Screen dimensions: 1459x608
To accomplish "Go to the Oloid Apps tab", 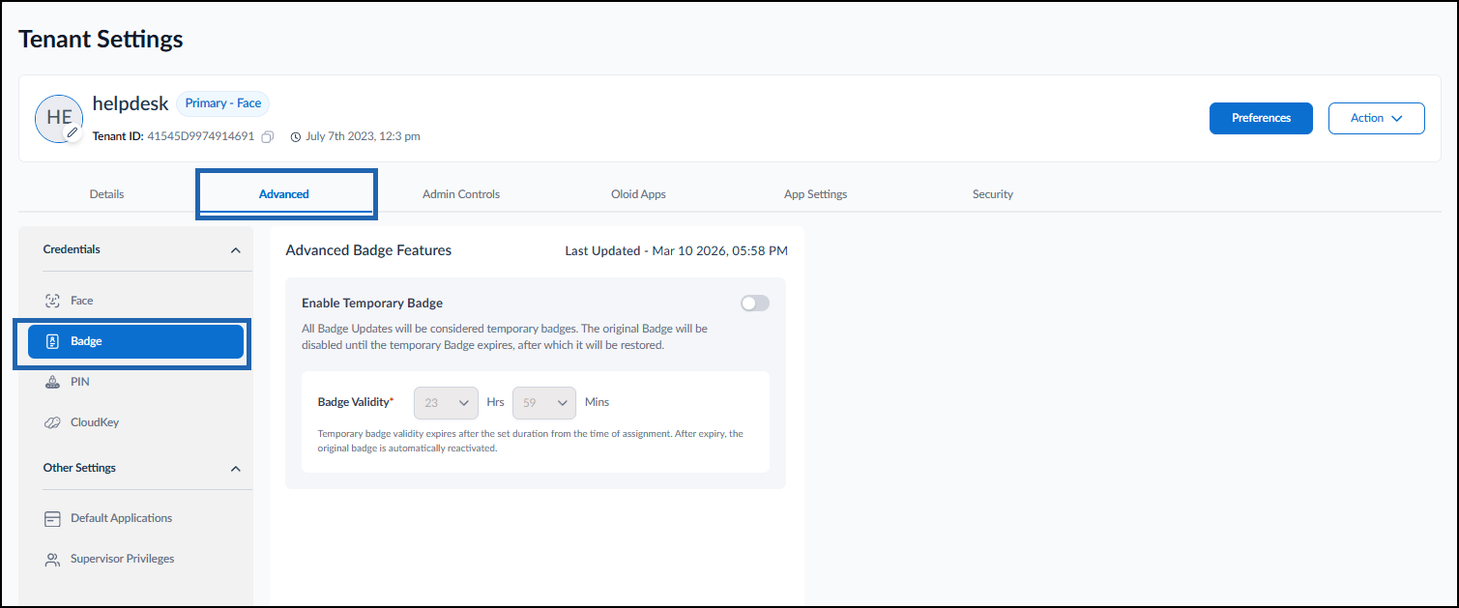I will (638, 194).
